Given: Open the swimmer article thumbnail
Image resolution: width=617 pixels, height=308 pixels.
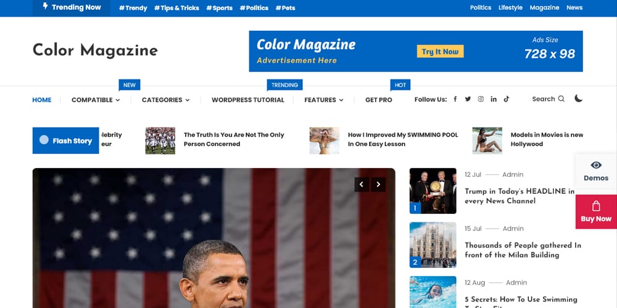Looking at the screenshot, I should (x=433, y=292).
